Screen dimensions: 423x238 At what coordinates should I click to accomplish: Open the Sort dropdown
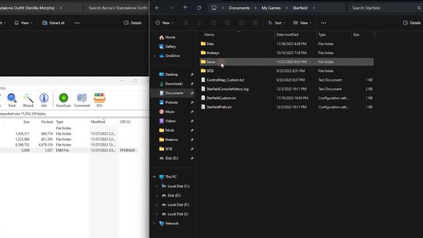click(276, 23)
